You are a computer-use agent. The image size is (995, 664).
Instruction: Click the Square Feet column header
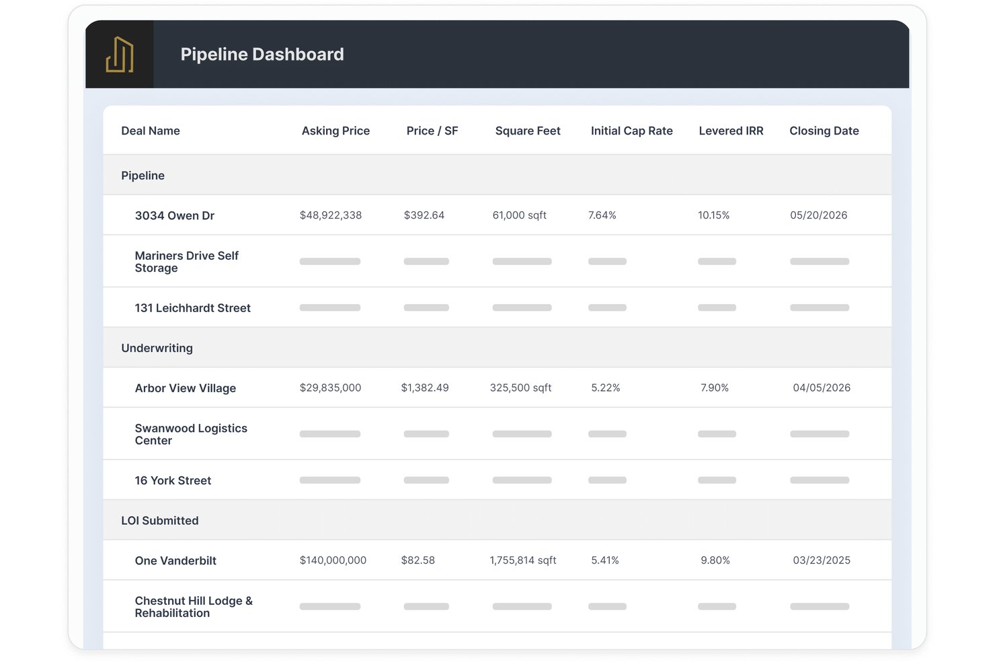pyautogui.click(x=528, y=131)
